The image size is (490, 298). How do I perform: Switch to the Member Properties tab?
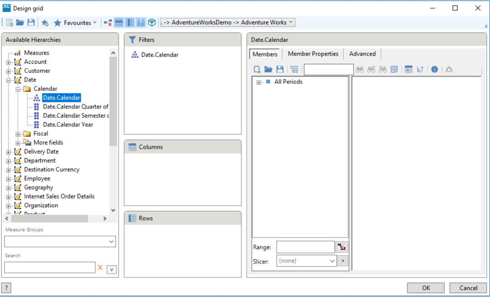tap(313, 54)
